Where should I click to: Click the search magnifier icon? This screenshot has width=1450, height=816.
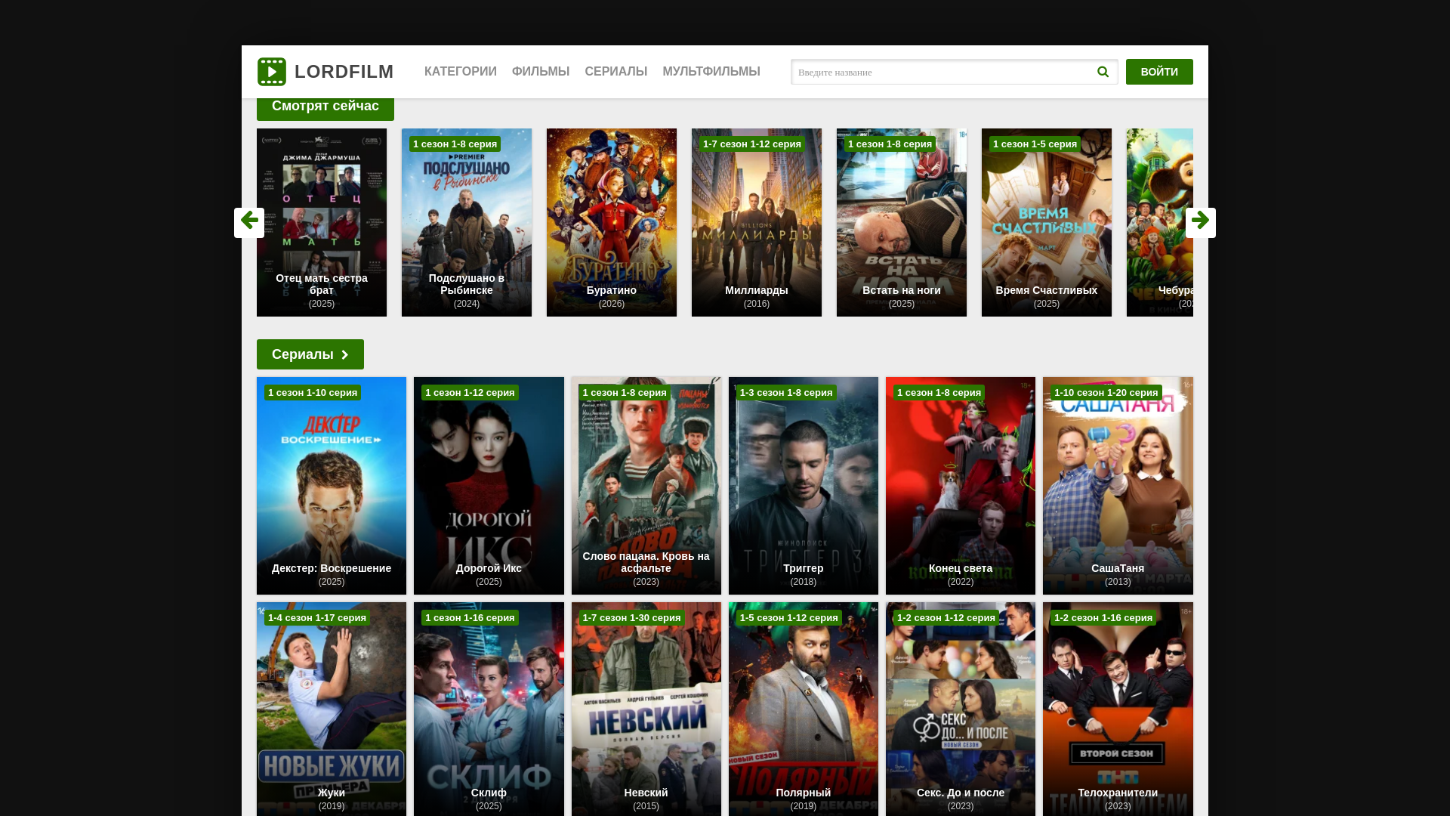(x=1103, y=72)
